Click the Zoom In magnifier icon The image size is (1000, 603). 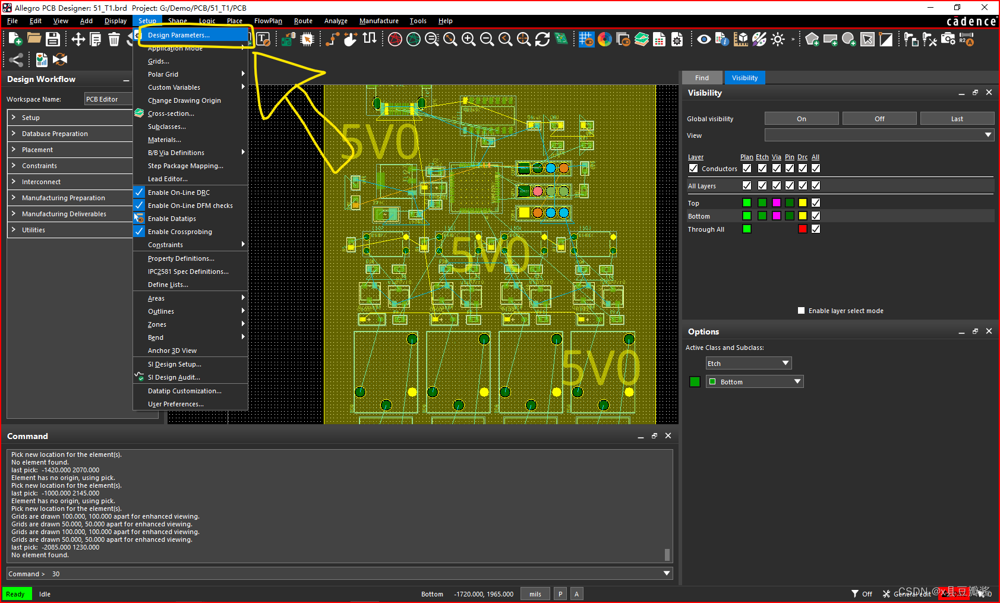click(469, 39)
